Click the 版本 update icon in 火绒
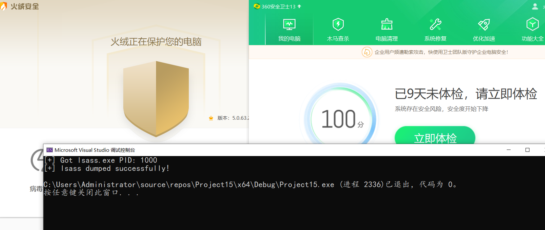545x230 pixels. pyautogui.click(x=211, y=118)
